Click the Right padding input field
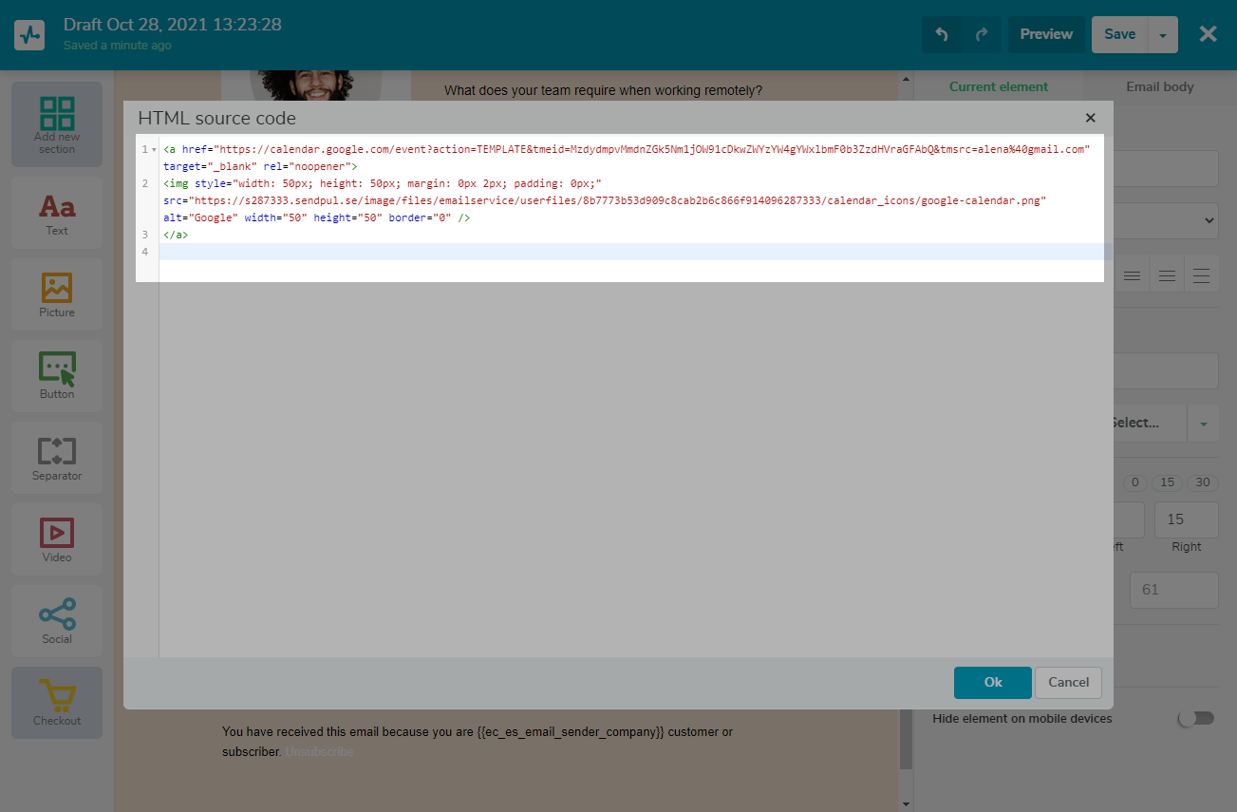This screenshot has width=1237, height=812. 1186,519
